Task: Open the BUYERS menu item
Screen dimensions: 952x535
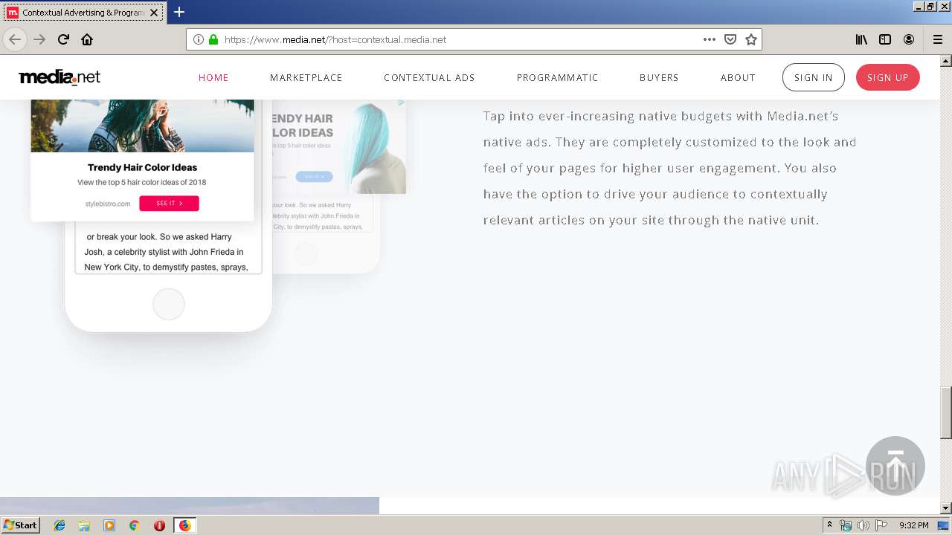Action: pos(659,77)
